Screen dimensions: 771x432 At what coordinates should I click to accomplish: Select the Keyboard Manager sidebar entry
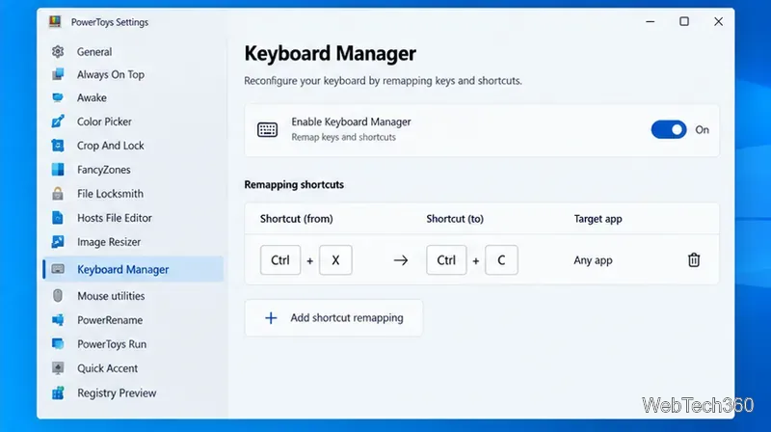tap(133, 269)
